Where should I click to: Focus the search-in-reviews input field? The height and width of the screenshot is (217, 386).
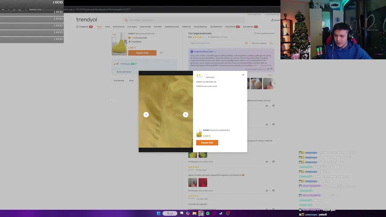(x=217, y=43)
